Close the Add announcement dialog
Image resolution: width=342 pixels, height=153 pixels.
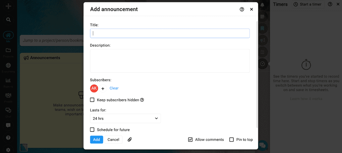[x=251, y=9]
